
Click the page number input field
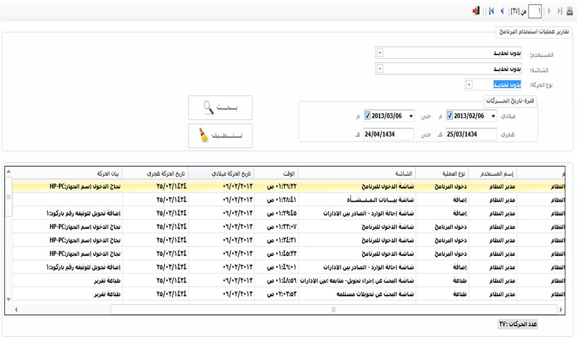point(535,11)
